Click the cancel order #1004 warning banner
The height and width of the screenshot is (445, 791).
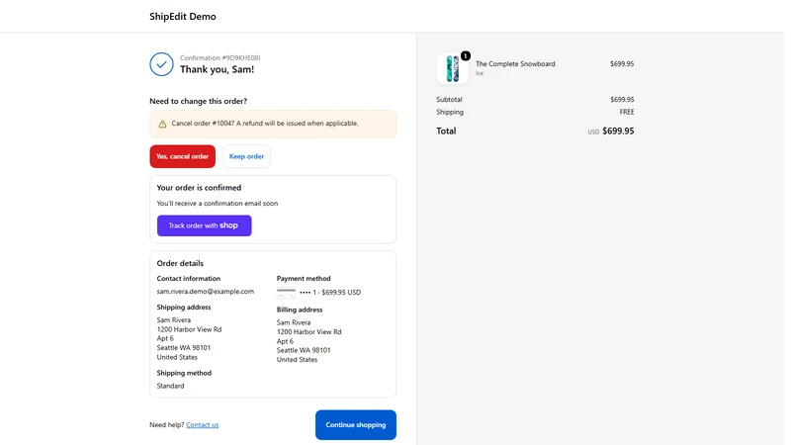point(273,125)
